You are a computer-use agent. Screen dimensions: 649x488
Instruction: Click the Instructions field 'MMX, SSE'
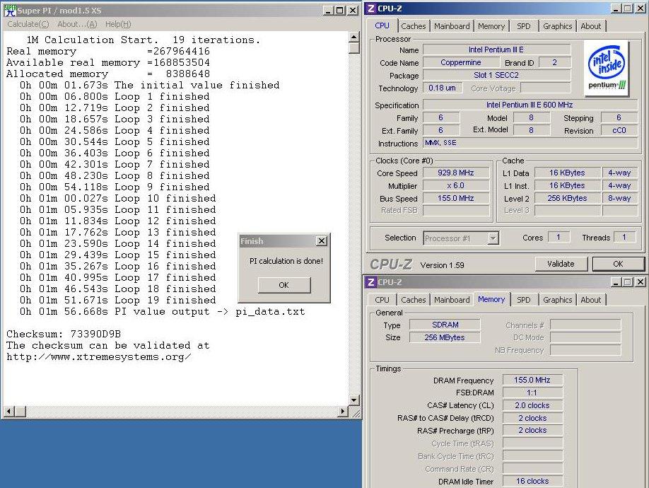tap(530, 143)
